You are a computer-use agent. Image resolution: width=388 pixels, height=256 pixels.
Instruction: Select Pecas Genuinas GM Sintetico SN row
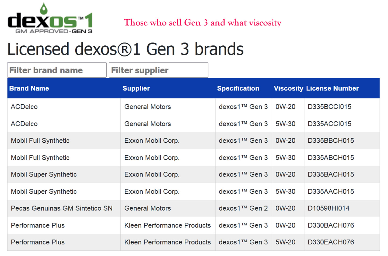[x=62, y=208]
